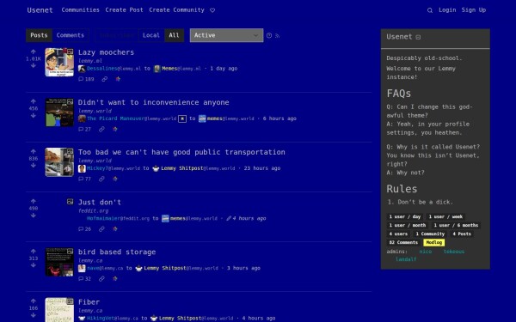Open the search magnifier icon
Screen dimensions: 516x322
click(x=430, y=10)
